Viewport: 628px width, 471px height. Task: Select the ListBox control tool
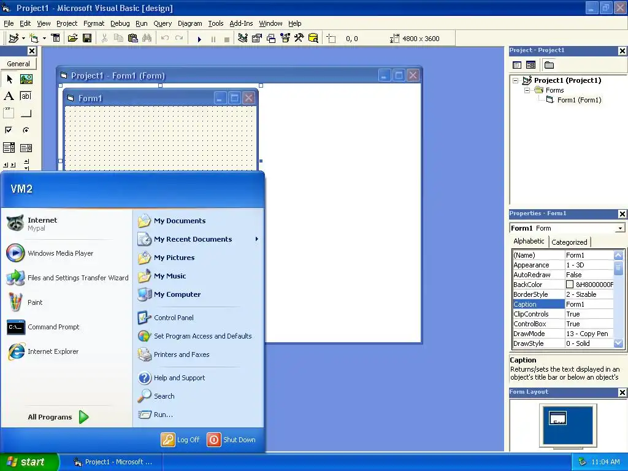pos(26,148)
